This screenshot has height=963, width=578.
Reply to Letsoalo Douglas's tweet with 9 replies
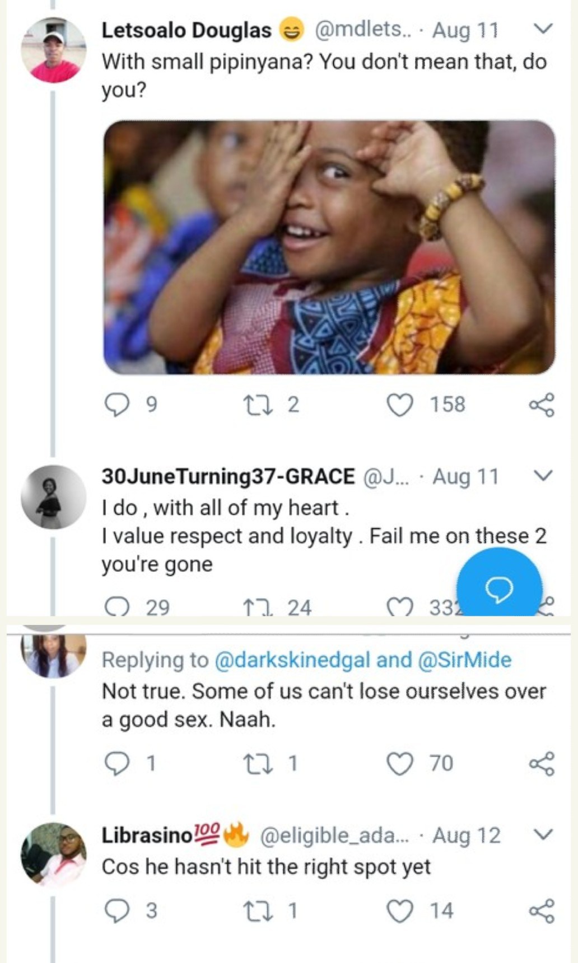(x=118, y=405)
